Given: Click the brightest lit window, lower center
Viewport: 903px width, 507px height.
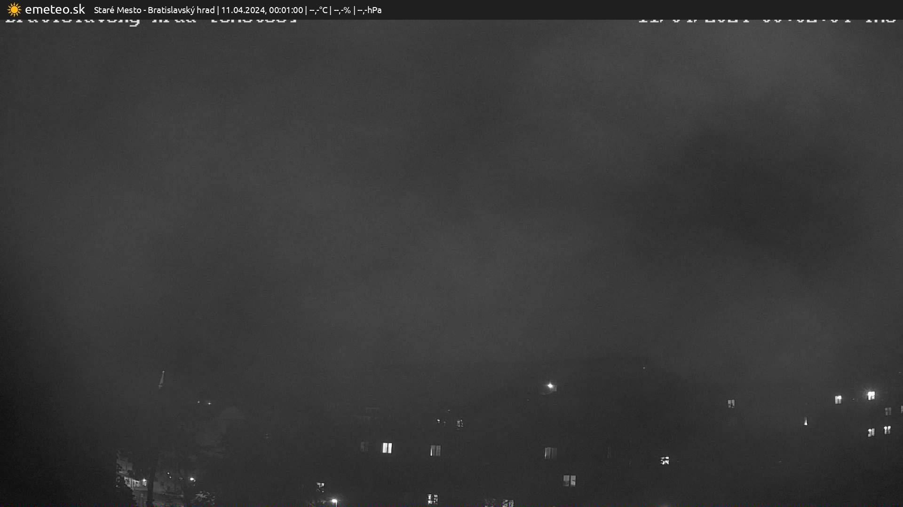Looking at the screenshot, I should tap(387, 448).
